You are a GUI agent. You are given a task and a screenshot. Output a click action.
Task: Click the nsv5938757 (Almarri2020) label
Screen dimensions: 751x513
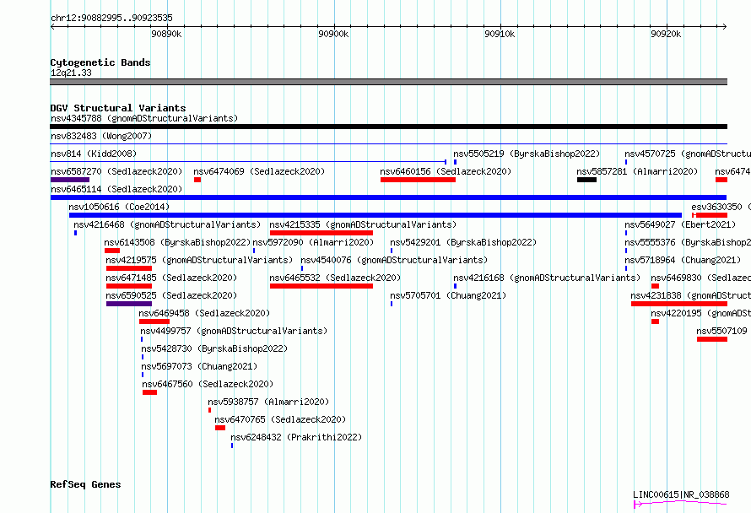click(x=268, y=402)
